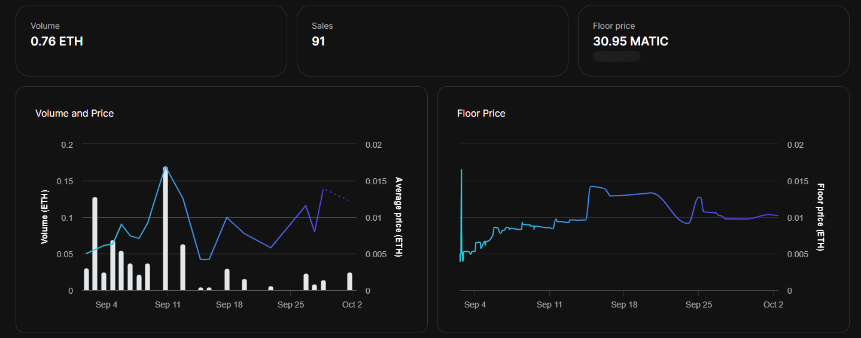
Task: Click the Volume and Price chart title
Action: (x=75, y=113)
